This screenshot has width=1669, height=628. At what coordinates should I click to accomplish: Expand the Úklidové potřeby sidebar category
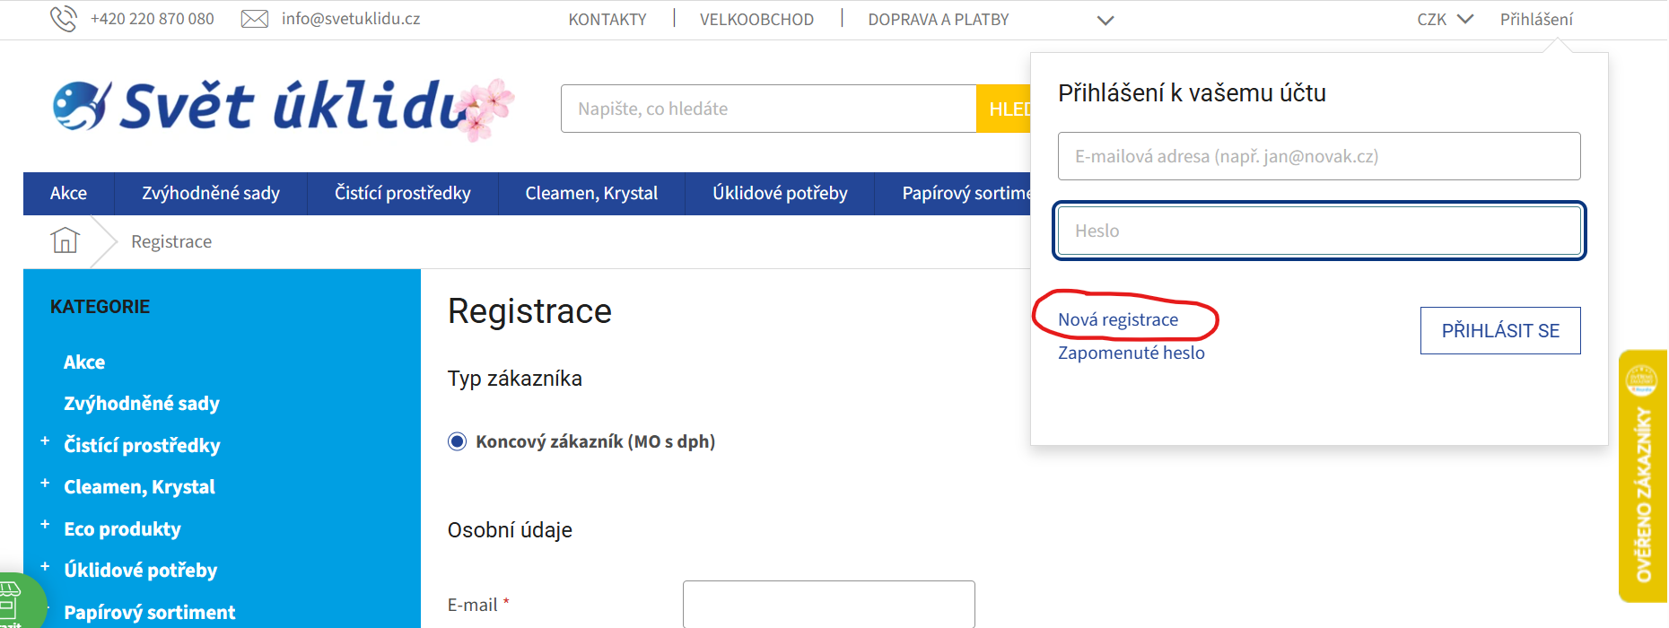coord(45,566)
